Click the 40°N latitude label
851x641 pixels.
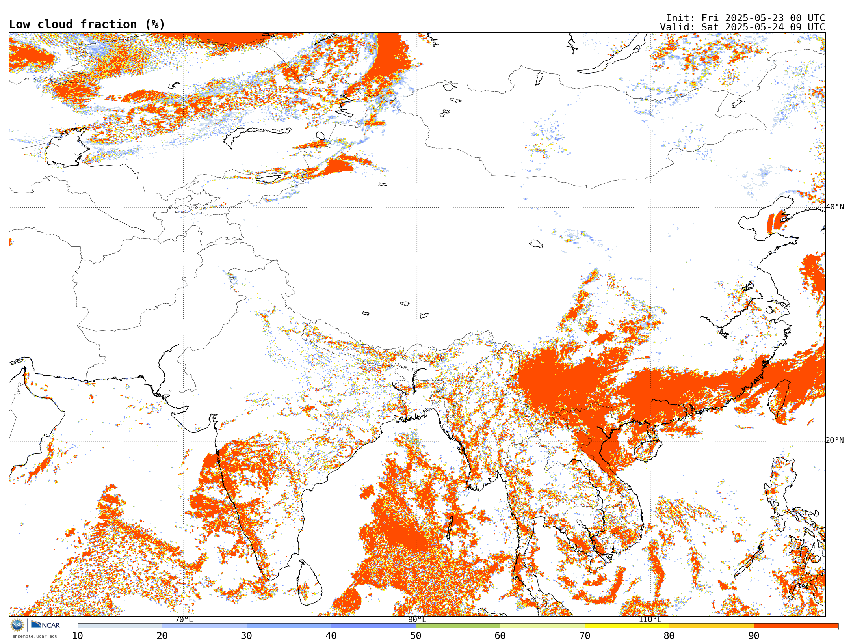[835, 207]
